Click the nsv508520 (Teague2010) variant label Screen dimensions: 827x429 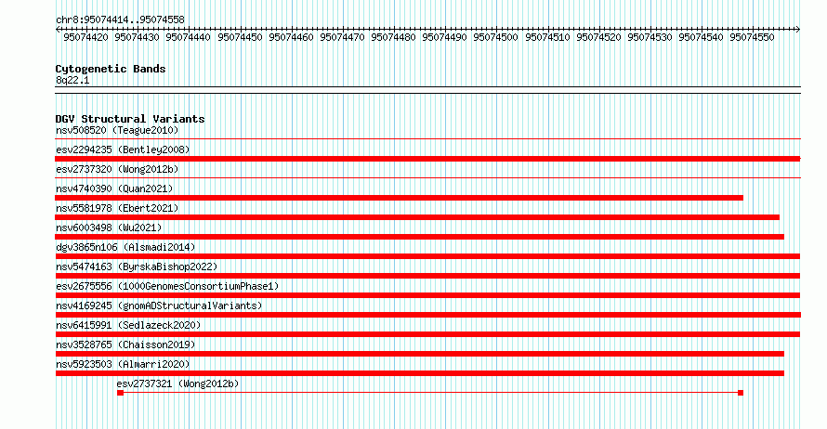[117, 130]
